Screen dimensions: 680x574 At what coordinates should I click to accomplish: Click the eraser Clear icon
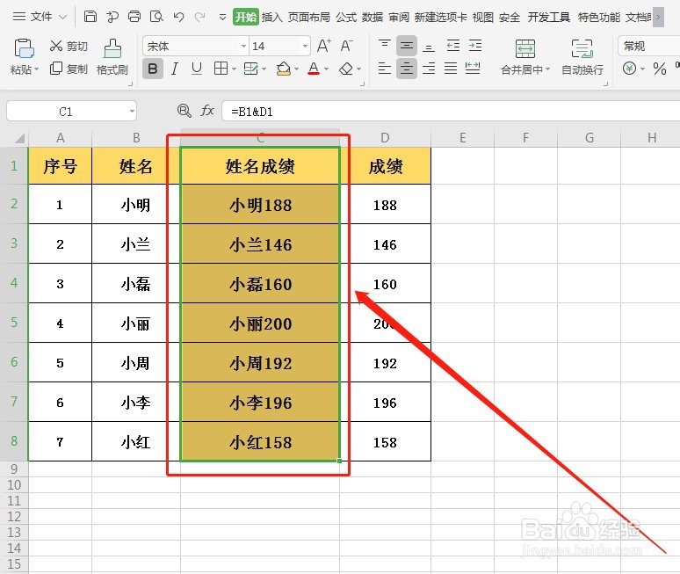[x=346, y=69]
